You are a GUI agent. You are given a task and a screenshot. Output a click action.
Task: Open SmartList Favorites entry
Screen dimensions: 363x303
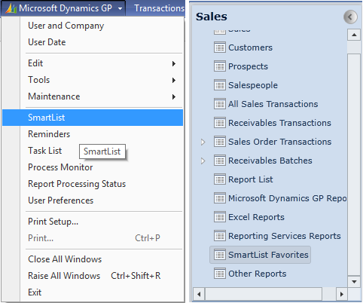[x=268, y=255]
